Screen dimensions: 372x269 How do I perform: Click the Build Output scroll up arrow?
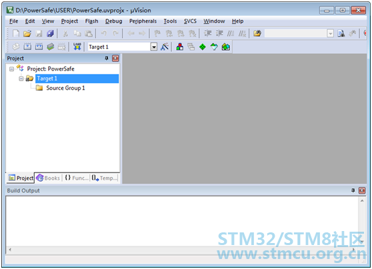point(362,200)
